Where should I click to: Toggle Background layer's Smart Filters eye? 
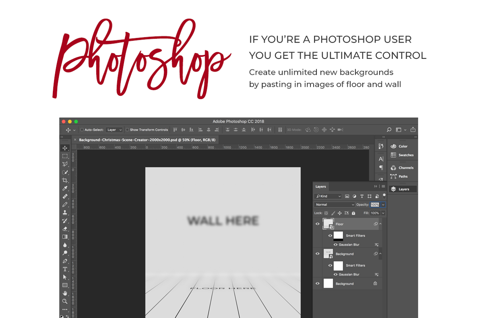330,266
